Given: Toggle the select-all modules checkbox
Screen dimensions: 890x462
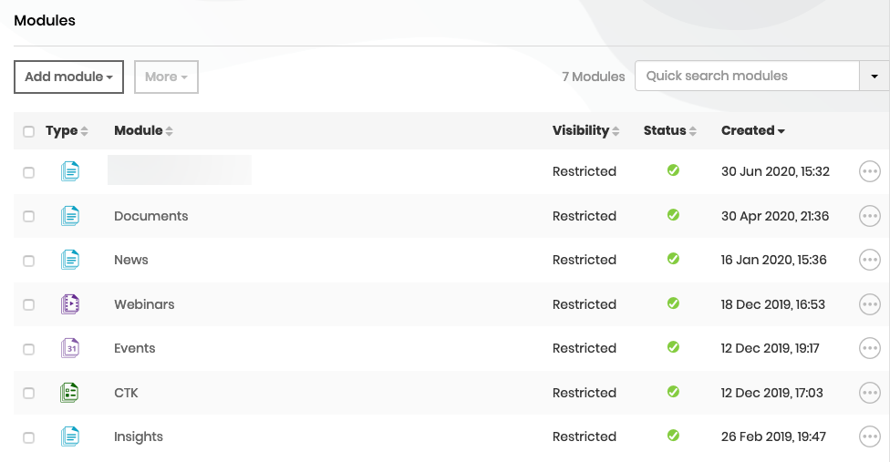Looking at the screenshot, I should 28,131.
